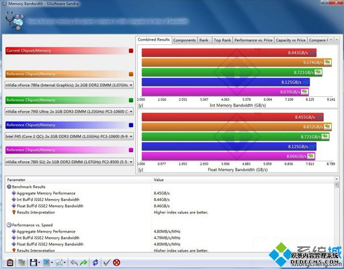Click the magenta Reference Chipset/Memory header bar
This screenshot has height=269, width=344.
pyautogui.click(x=66, y=150)
